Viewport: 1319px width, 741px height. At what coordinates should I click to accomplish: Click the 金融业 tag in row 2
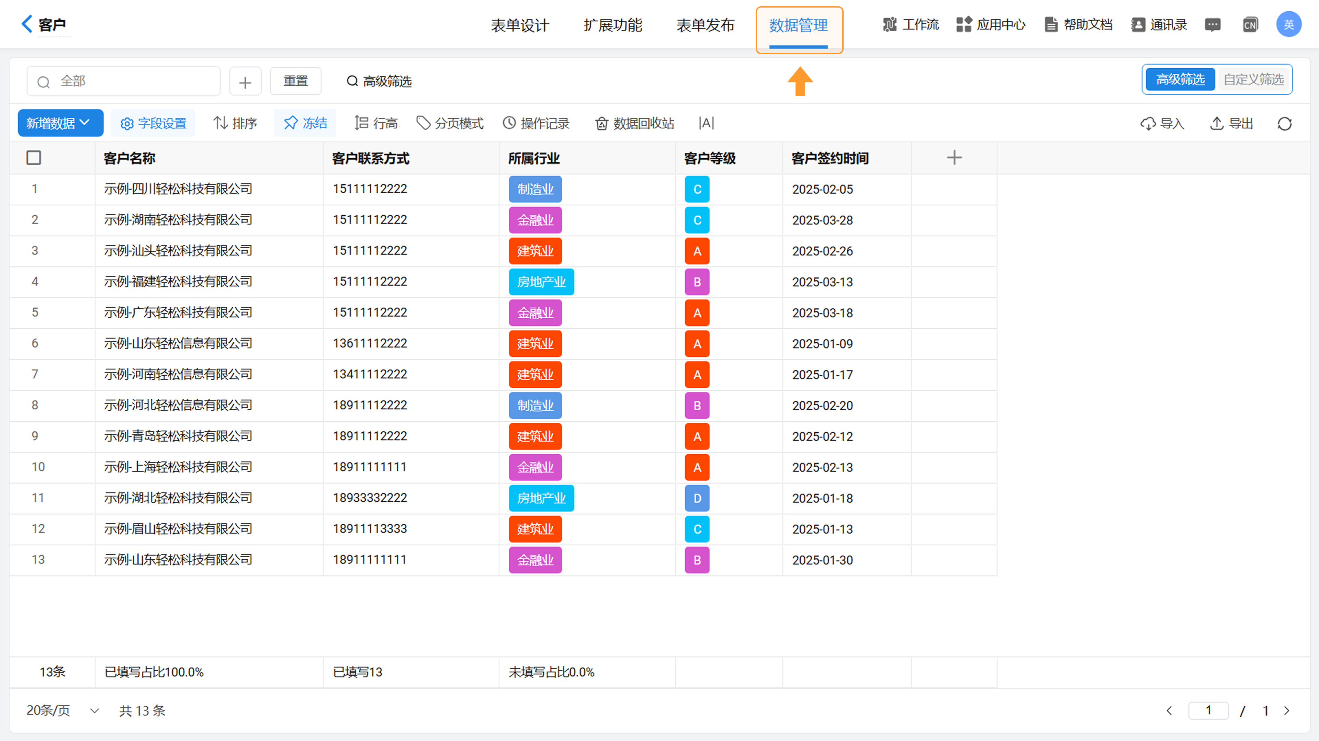(535, 220)
